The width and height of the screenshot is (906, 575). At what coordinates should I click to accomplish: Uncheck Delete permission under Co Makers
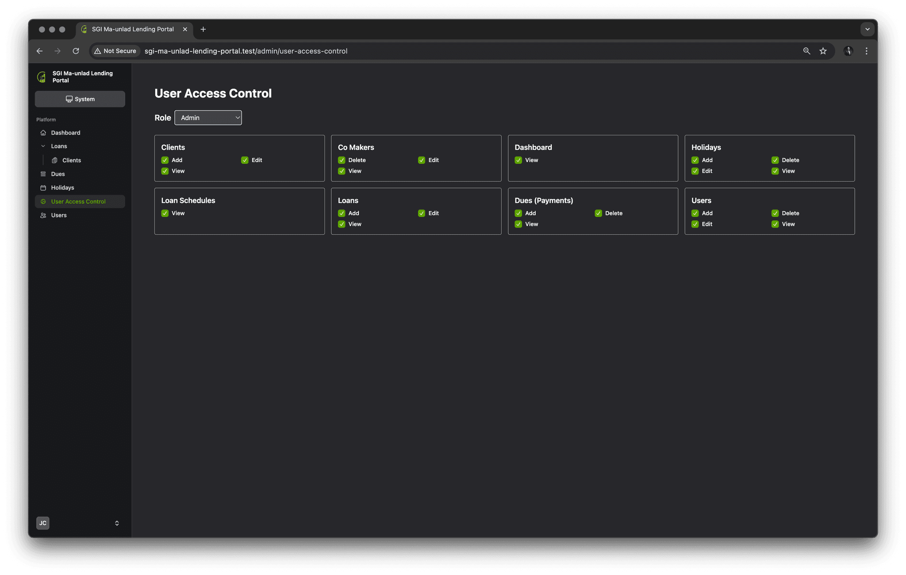coord(342,160)
